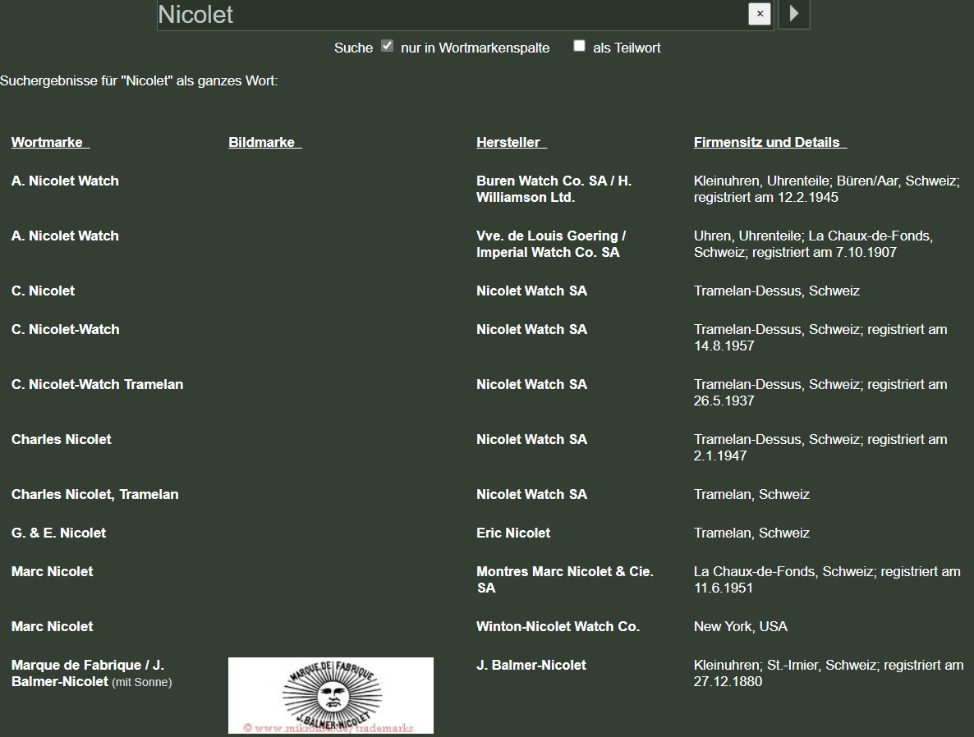Image resolution: width=974 pixels, height=737 pixels.
Task: Sort by Hersteller column header
Action: pos(512,142)
